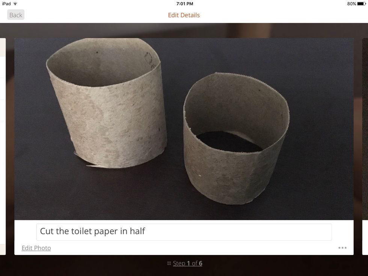Click the Wi-Fi icon in the status bar
The image size is (368, 276).
[15, 3]
